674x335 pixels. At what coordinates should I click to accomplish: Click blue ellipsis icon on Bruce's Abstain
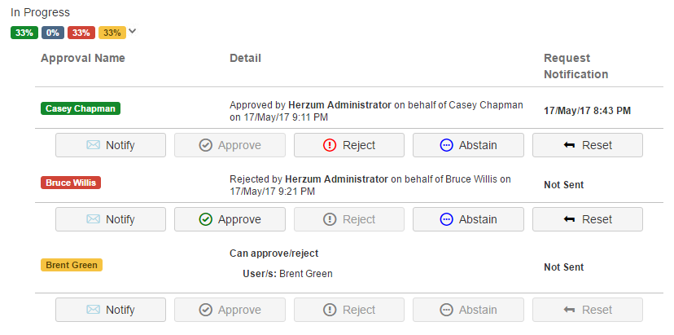point(446,219)
